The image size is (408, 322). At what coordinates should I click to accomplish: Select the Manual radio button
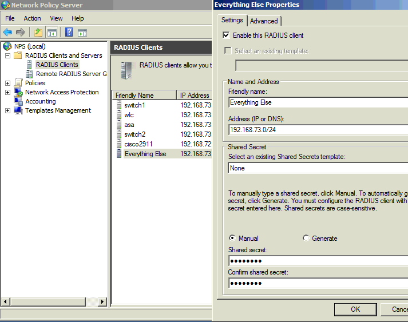232,238
